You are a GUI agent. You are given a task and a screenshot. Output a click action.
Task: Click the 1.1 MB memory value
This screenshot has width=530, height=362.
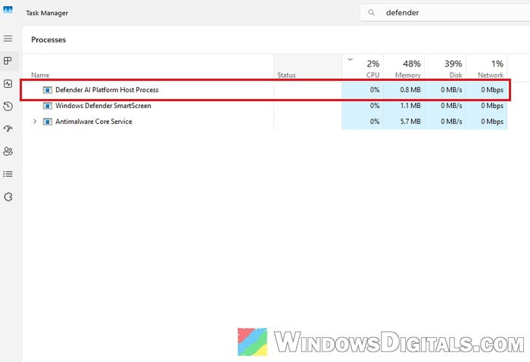tap(410, 106)
